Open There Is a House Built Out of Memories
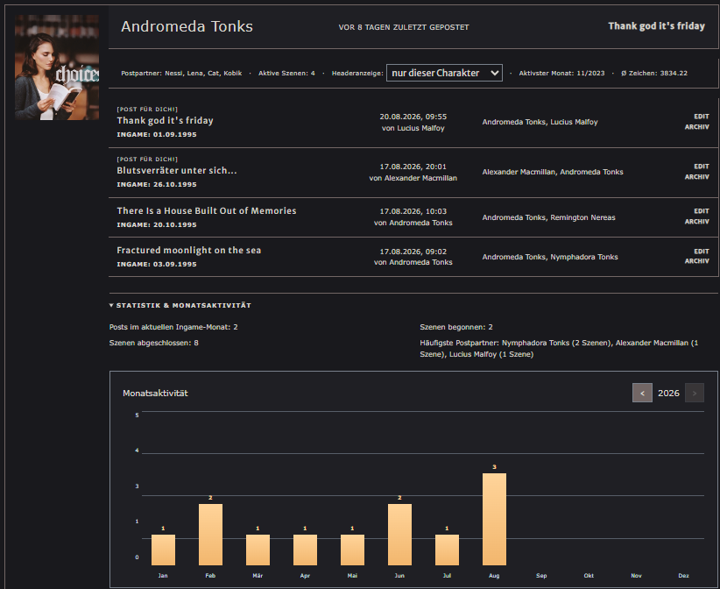The width and height of the screenshot is (720, 589). 207,210
